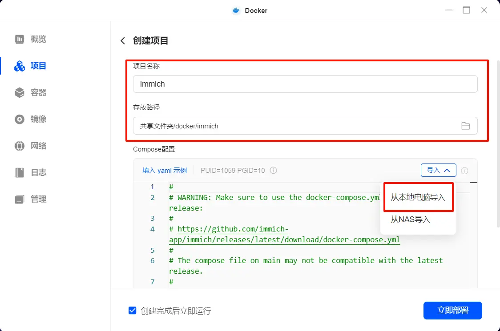Screen dimensions: 500x331
Task: Click the folder browse icon in 存放路径
Action: tap(465, 126)
